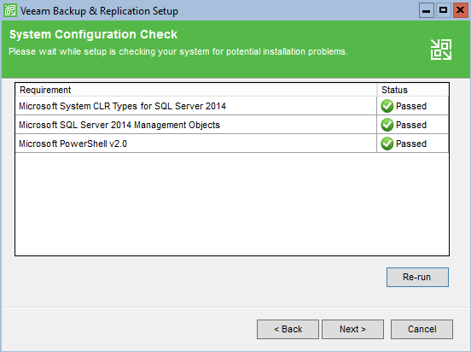Click green check icon for CLR Types row
Image resolution: width=471 pixels, height=352 pixels.
(x=387, y=106)
